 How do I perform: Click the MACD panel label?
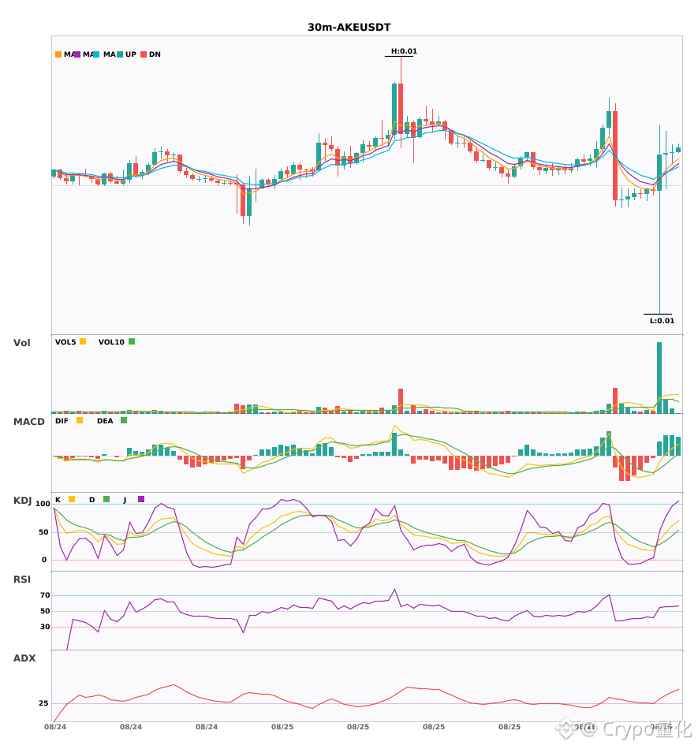(28, 422)
